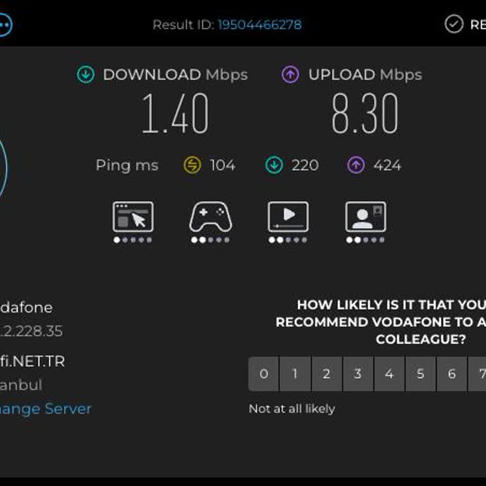Rate Vodafone 1 on the recommendation scale
Screen dimensions: 486x486
point(295,374)
